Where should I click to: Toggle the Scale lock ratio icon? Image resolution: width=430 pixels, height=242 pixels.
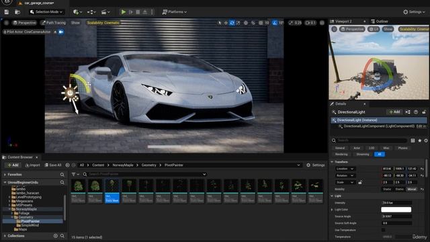click(360, 182)
